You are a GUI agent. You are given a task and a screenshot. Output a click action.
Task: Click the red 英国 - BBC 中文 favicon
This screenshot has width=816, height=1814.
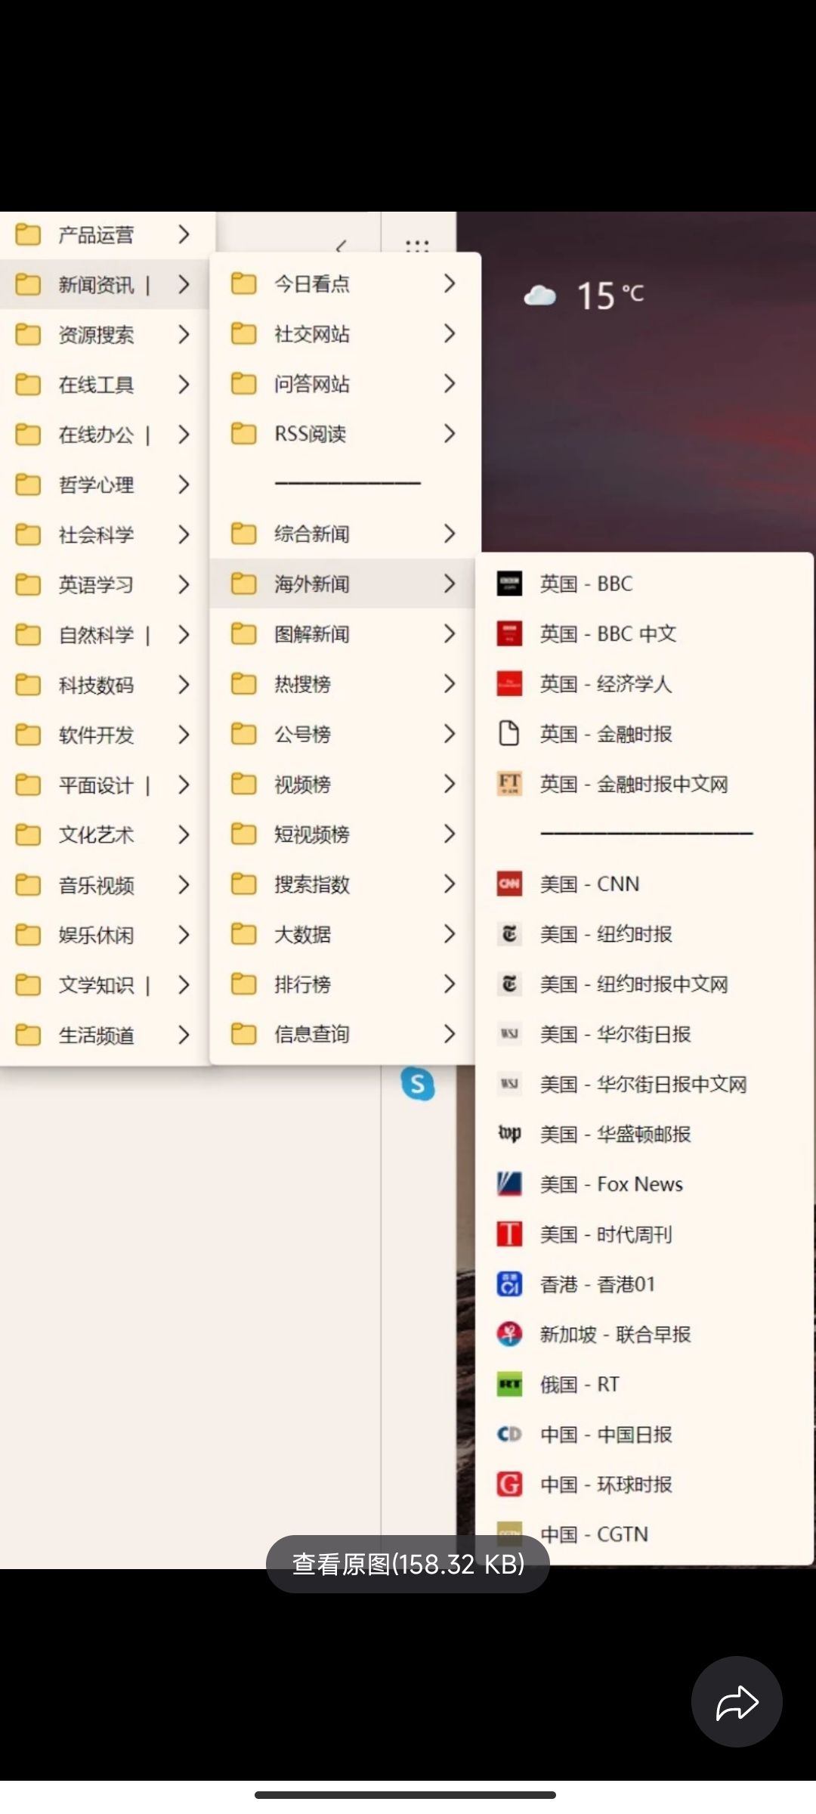[509, 633]
